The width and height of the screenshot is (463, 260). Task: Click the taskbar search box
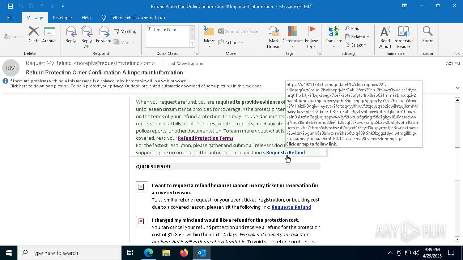[x=69, y=253]
